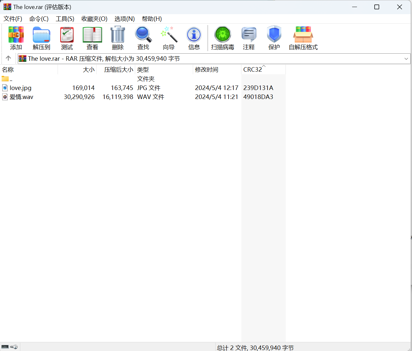Viewport: 412px width, 351px height.
Task: Open the parent folder '..' entry
Action: [7, 79]
